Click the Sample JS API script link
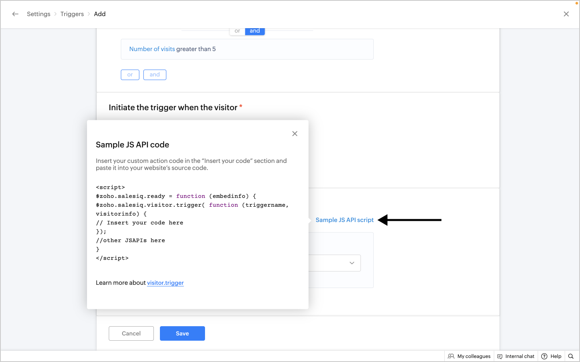Viewport: 580px width, 362px height. click(x=344, y=220)
